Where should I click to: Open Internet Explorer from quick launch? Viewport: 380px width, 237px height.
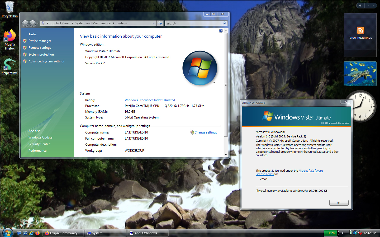point(31,233)
